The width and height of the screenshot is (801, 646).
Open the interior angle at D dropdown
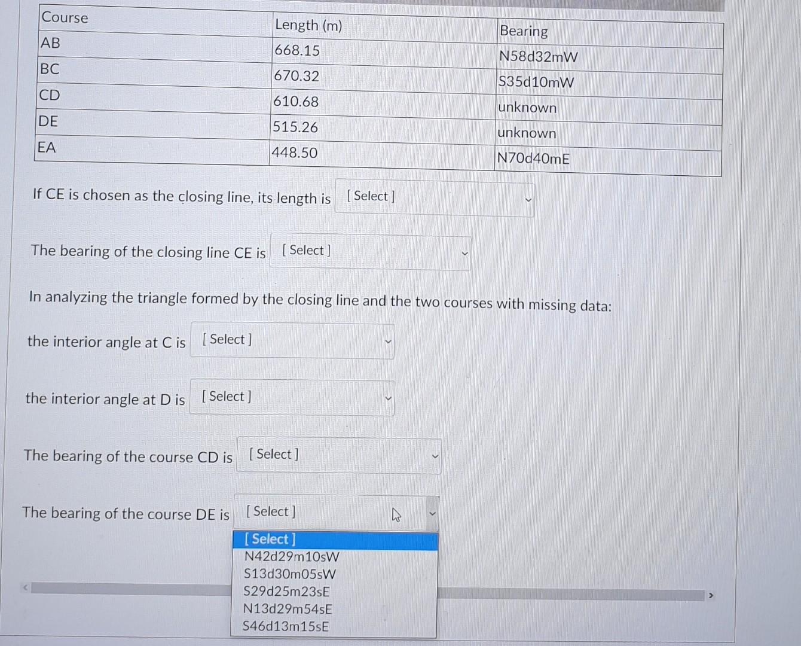292,397
